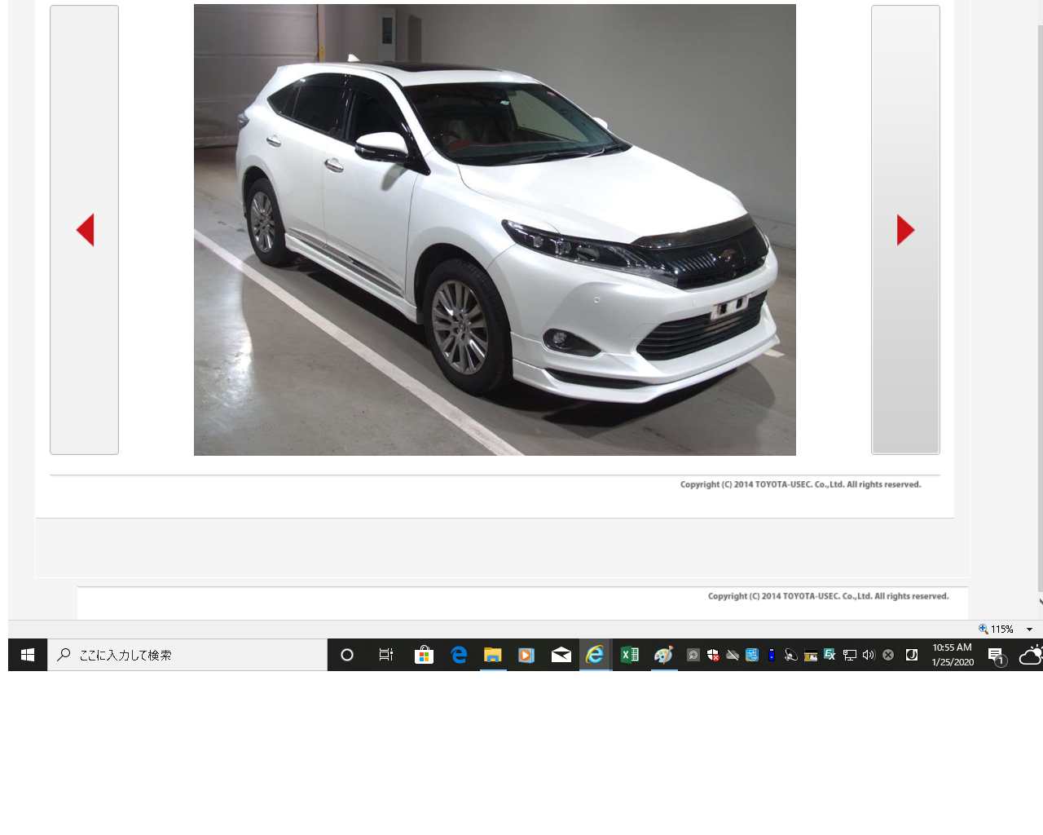The width and height of the screenshot is (1043, 835).
Task: Click the speaker volume tray icon
Action: [869, 655]
